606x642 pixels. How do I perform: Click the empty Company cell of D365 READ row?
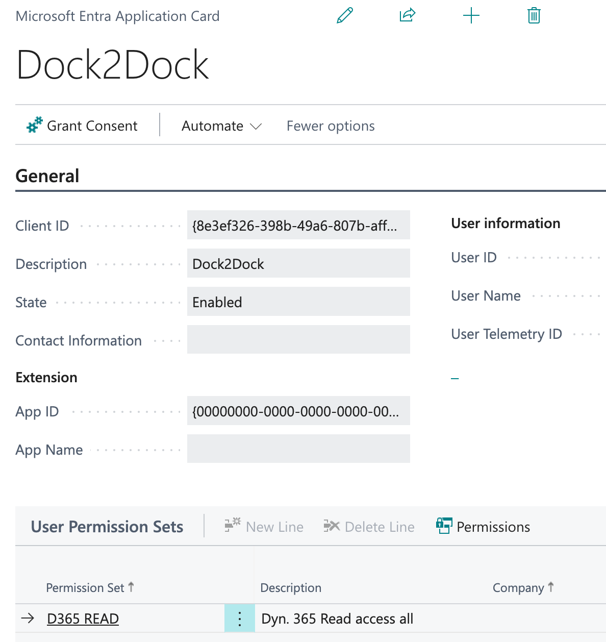pos(546,619)
